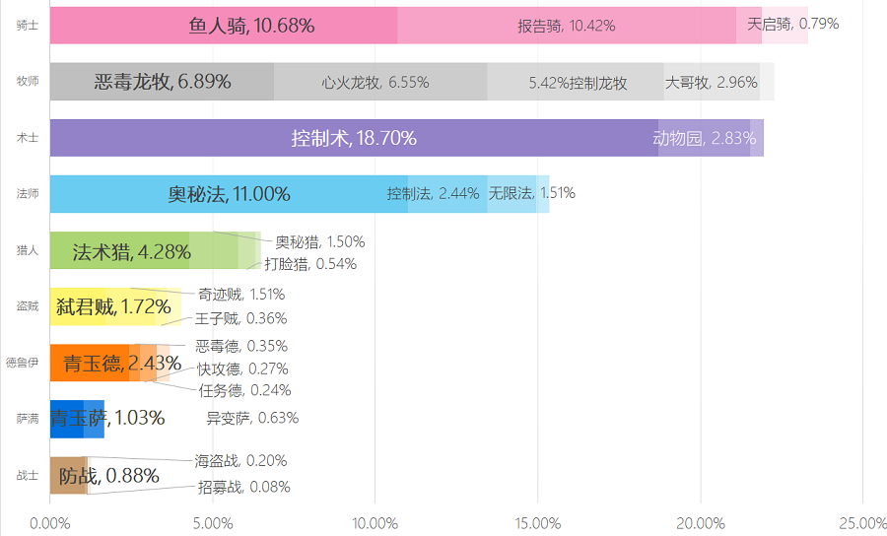Click the 任务德 0.24% data label
Image resolution: width=887 pixels, height=536 pixels.
[x=244, y=390]
